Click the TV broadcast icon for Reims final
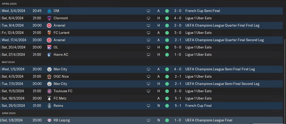 pyautogui.click(x=148, y=106)
